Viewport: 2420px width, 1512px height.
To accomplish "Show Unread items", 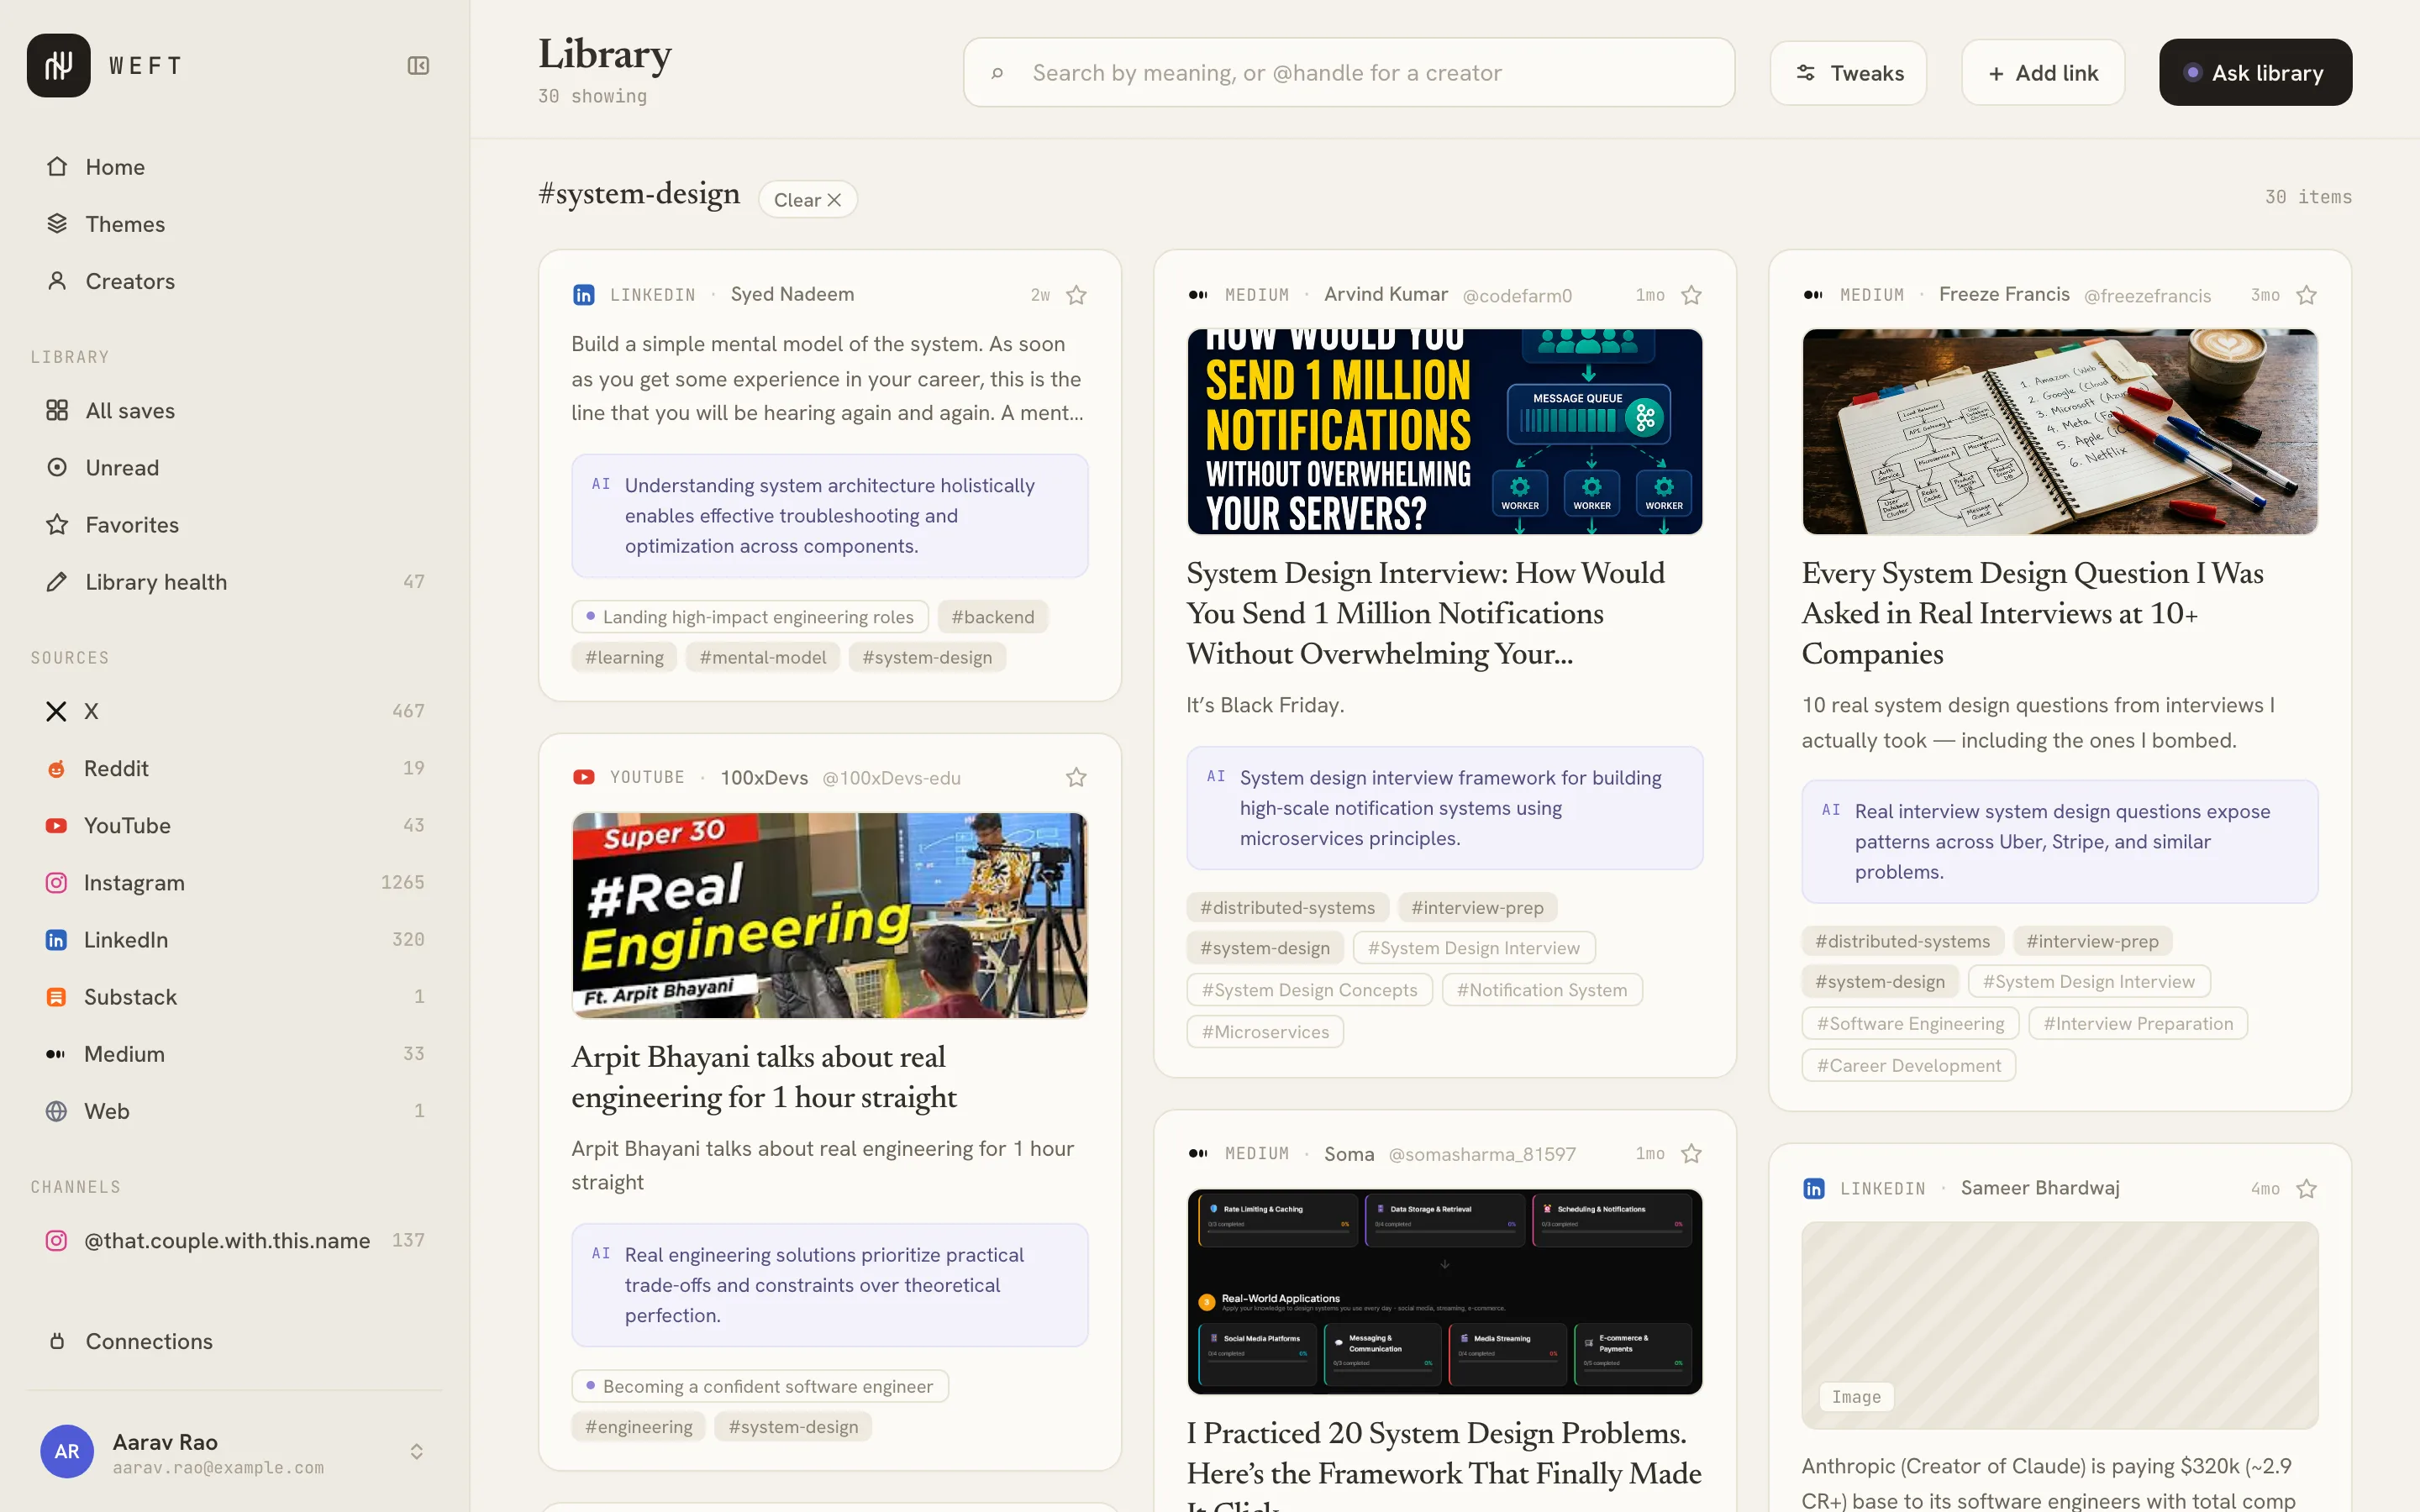I will pyautogui.click(x=235, y=468).
